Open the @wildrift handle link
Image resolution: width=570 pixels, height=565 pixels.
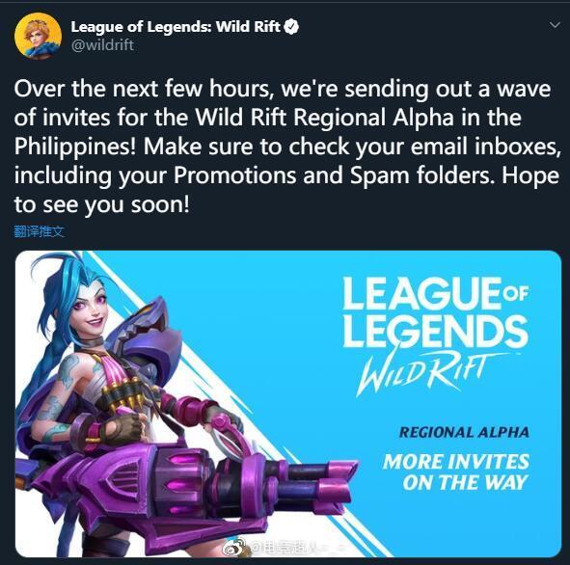102,45
